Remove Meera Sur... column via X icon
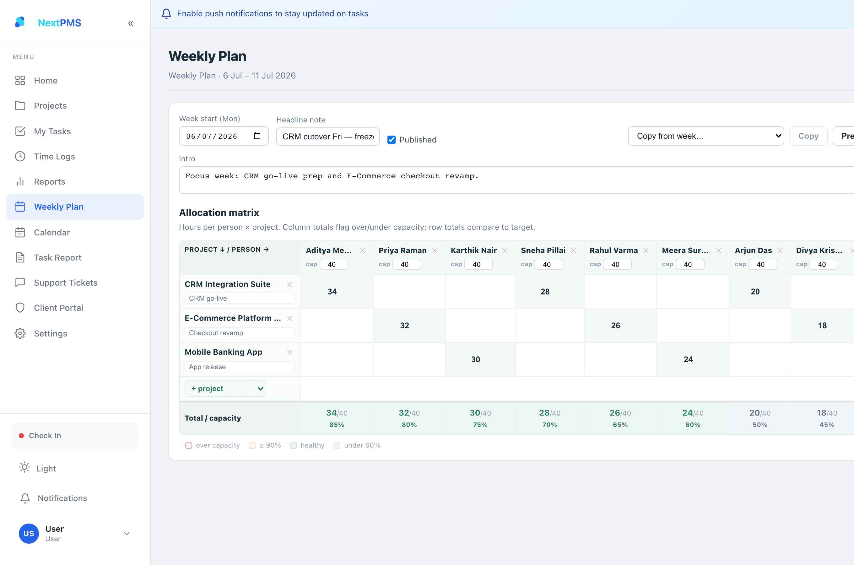854x565 pixels. coord(718,250)
